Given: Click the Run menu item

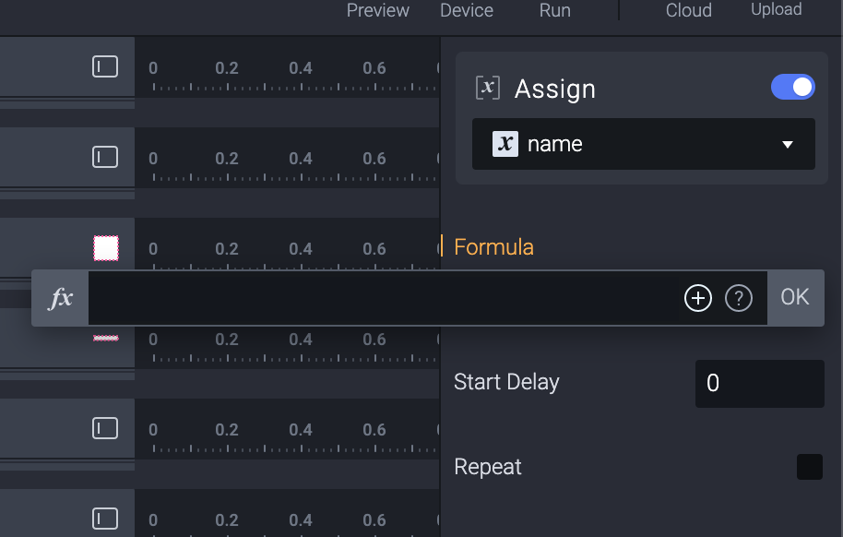Looking at the screenshot, I should (555, 11).
